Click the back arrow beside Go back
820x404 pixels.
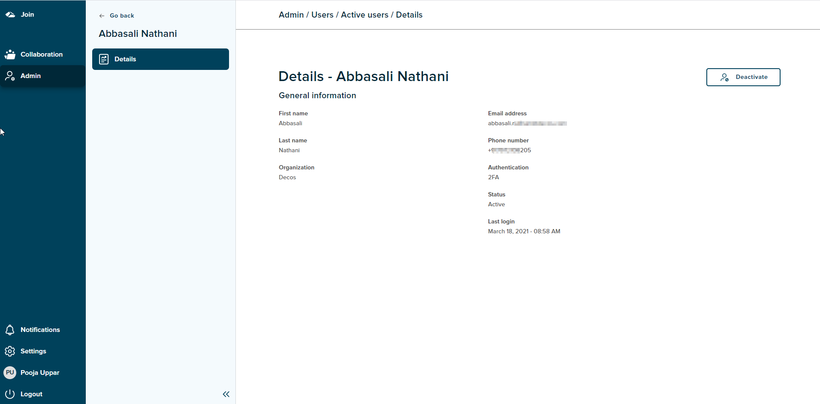(102, 16)
